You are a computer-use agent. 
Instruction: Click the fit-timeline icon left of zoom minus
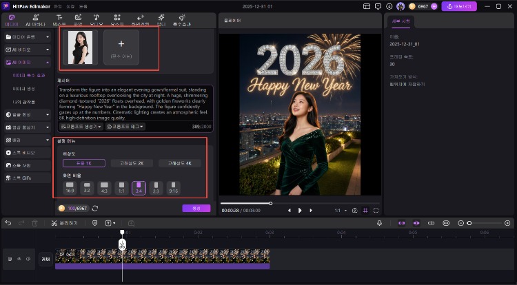click(x=446, y=223)
